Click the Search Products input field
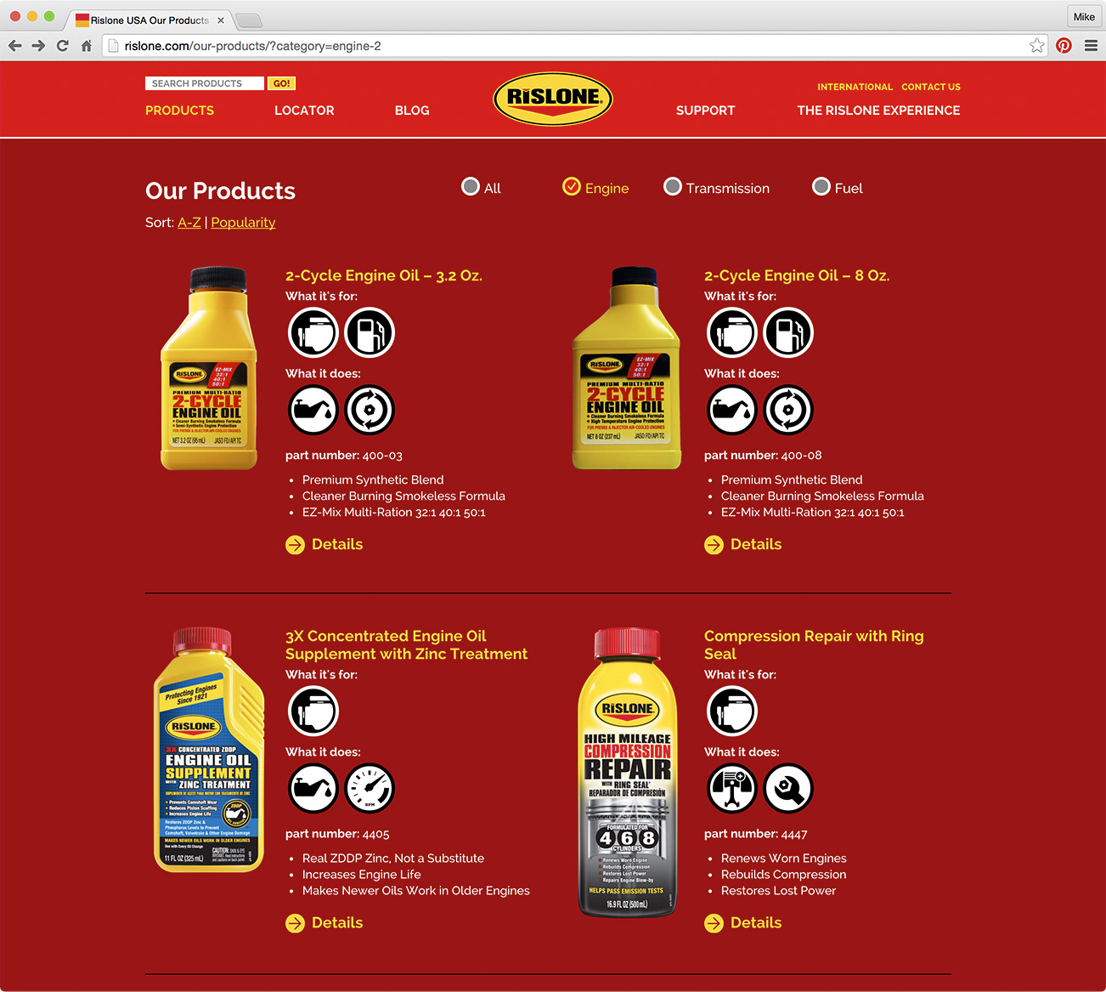The image size is (1106, 992). [205, 83]
